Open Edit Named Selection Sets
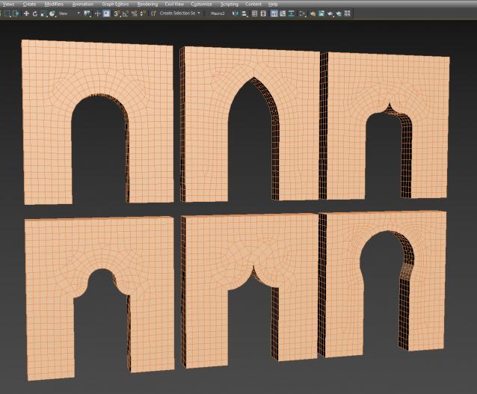477x394 pixels. point(153,13)
